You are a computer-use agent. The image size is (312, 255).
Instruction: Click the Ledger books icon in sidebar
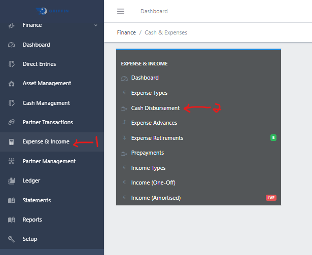click(11, 181)
